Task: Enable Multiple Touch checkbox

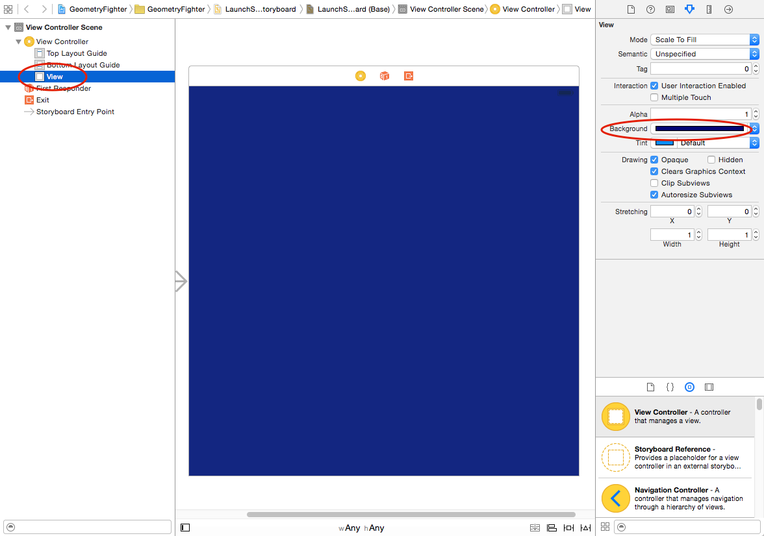Action: pos(654,97)
